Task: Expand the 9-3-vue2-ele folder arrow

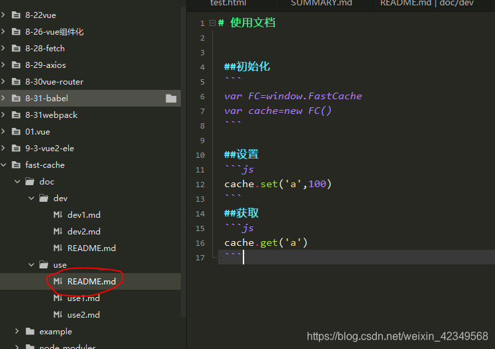Action: click(3, 148)
